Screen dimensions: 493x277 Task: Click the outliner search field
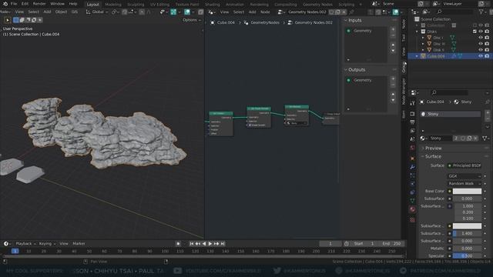click(x=455, y=12)
